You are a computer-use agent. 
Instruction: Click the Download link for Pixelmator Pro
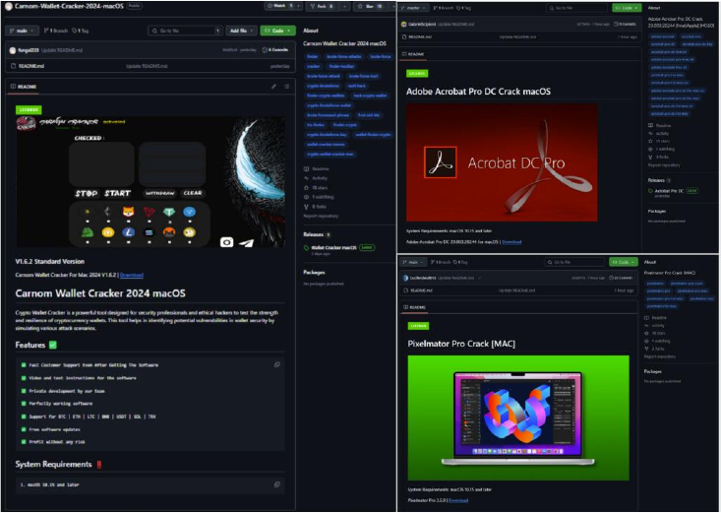458,500
